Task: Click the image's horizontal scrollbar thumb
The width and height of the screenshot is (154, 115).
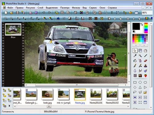Action: pyautogui.click(x=77, y=85)
